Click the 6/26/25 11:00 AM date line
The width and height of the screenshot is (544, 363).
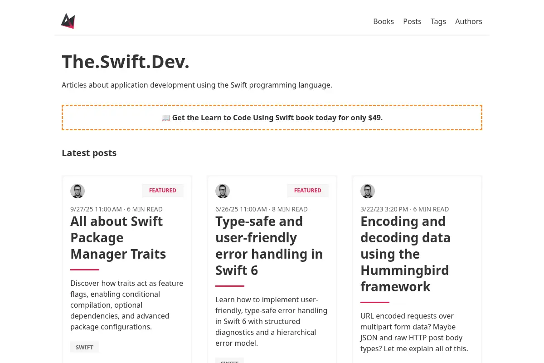click(x=262, y=209)
